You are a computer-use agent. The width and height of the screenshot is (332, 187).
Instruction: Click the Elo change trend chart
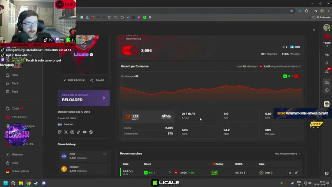click(x=211, y=93)
